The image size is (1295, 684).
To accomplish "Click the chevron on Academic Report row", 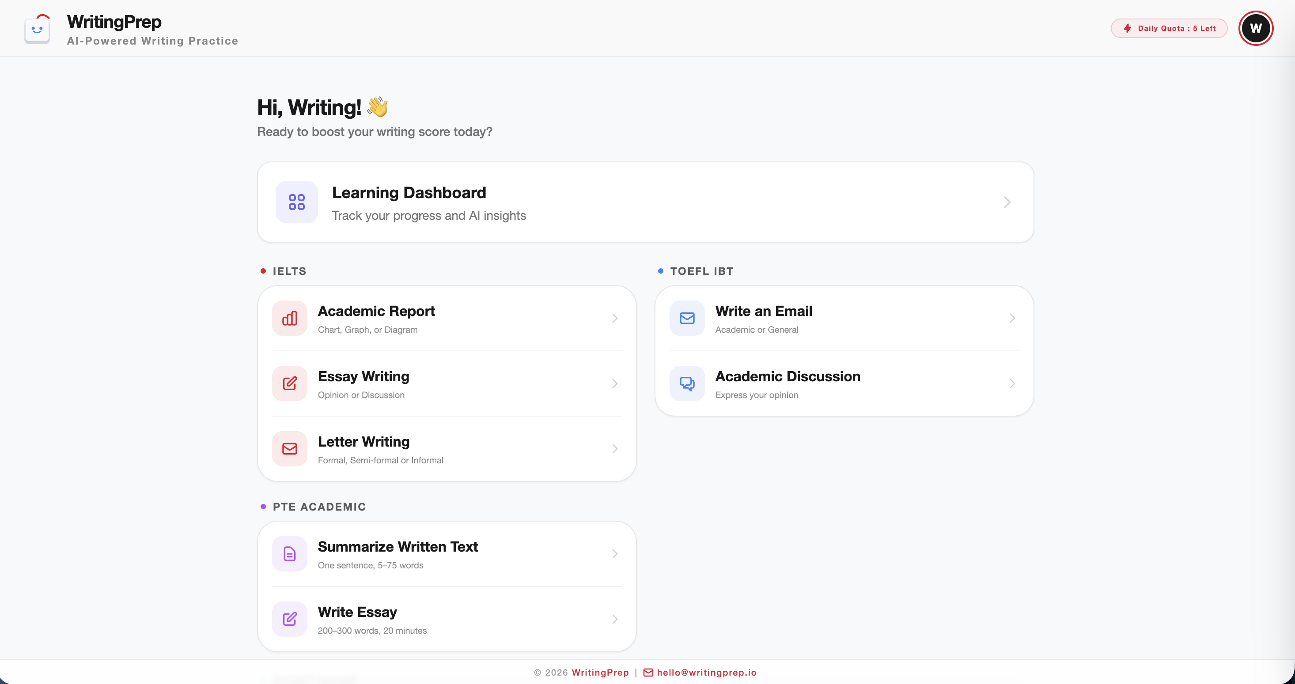I will click(615, 318).
